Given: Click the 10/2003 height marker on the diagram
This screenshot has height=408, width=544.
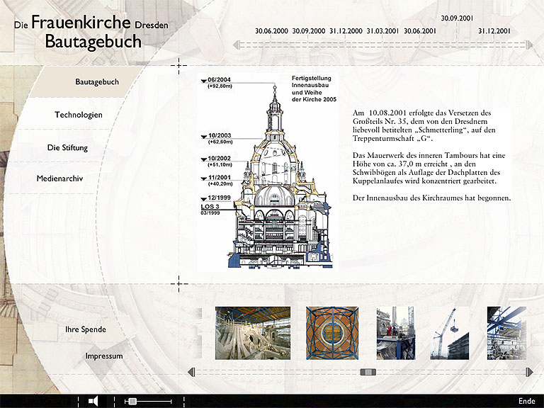Looking at the screenshot, I should [x=219, y=135].
